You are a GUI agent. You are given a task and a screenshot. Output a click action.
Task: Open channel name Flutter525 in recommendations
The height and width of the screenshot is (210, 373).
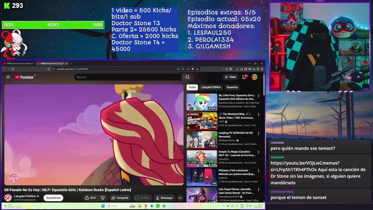pyautogui.click(x=224, y=159)
